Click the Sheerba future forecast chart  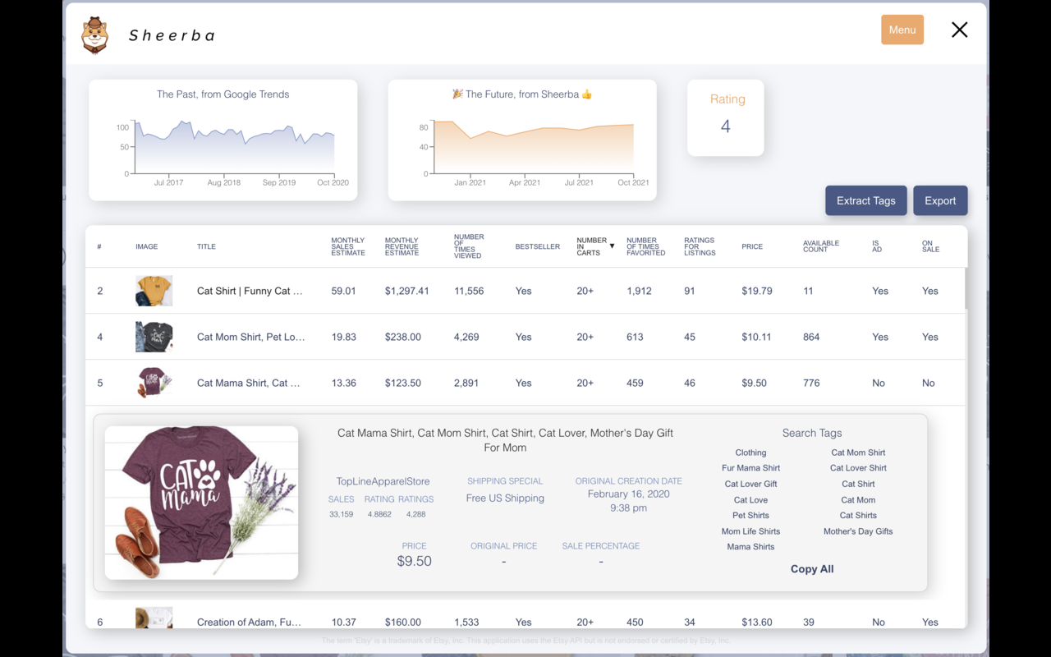click(x=522, y=140)
